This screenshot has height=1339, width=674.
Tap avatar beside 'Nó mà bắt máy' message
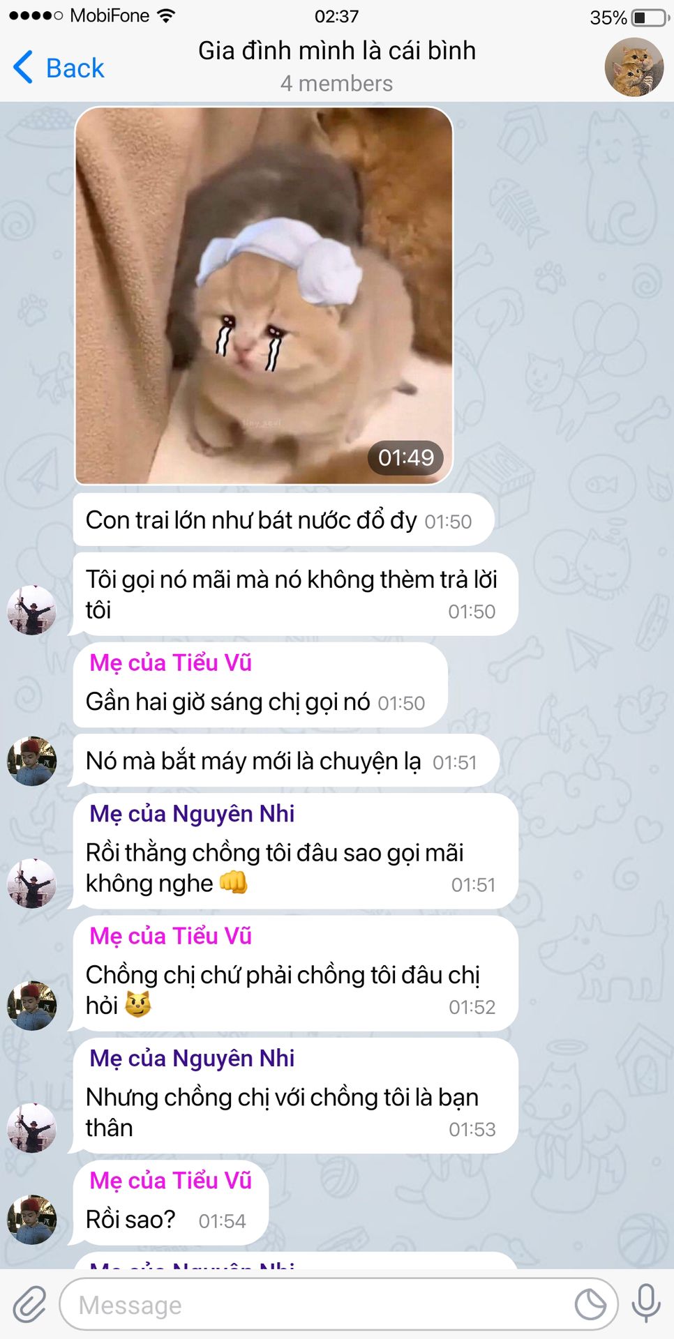(31, 761)
